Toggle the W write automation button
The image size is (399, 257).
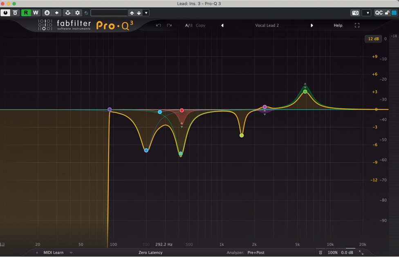[x=36, y=13]
